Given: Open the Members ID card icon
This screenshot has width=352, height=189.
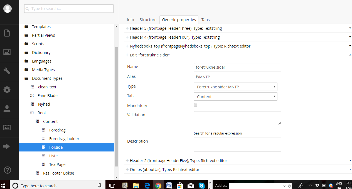Looking at the screenshot, I should pyautogui.click(x=7, y=128).
